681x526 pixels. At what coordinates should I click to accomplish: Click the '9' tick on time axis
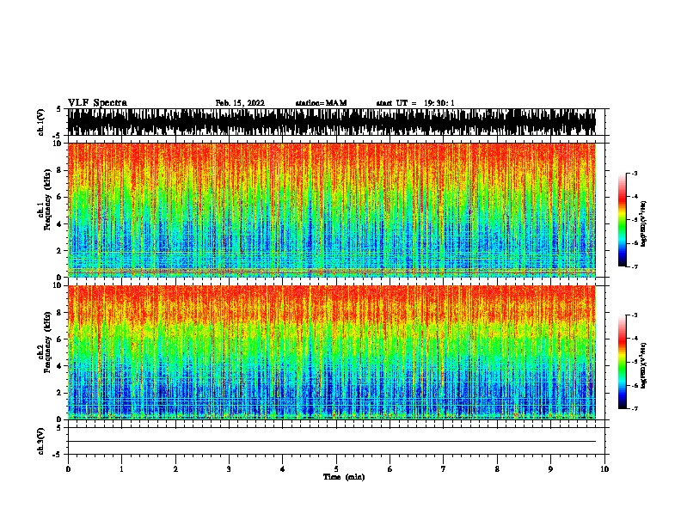click(550, 469)
